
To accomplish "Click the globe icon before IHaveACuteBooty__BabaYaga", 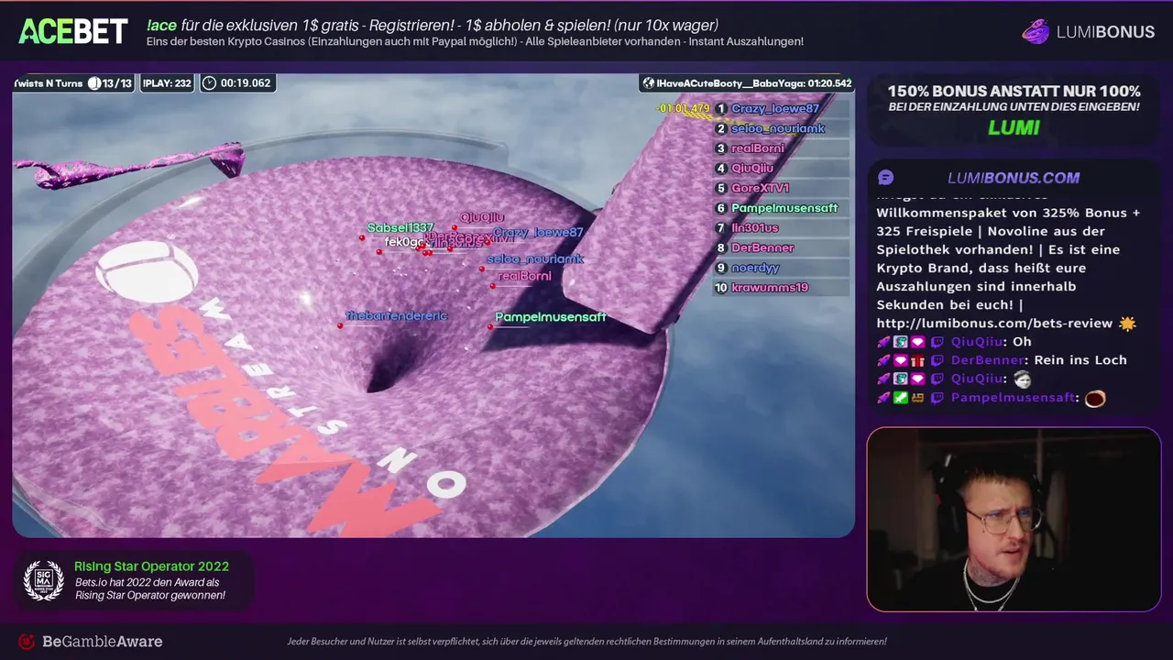I will (x=649, y=83).
